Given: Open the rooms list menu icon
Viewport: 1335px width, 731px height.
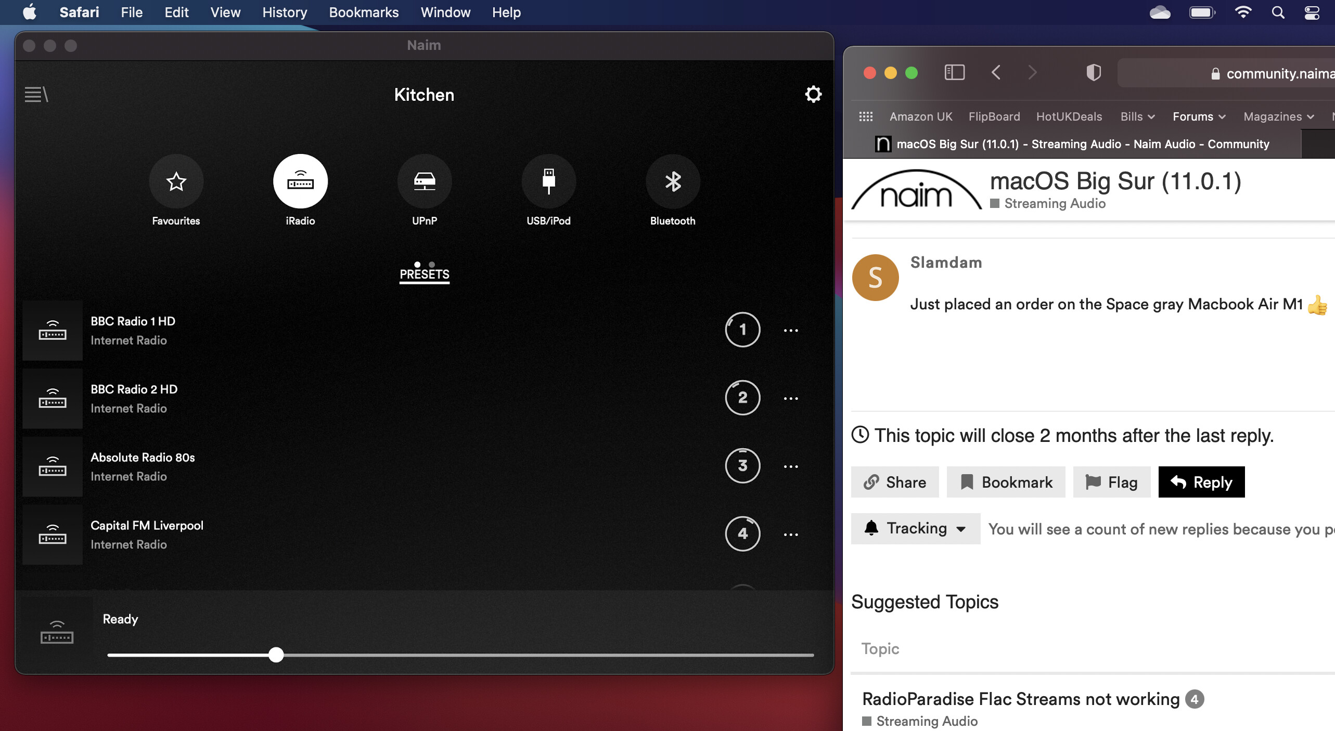Looking at the screenshot, I should (36, 95).
